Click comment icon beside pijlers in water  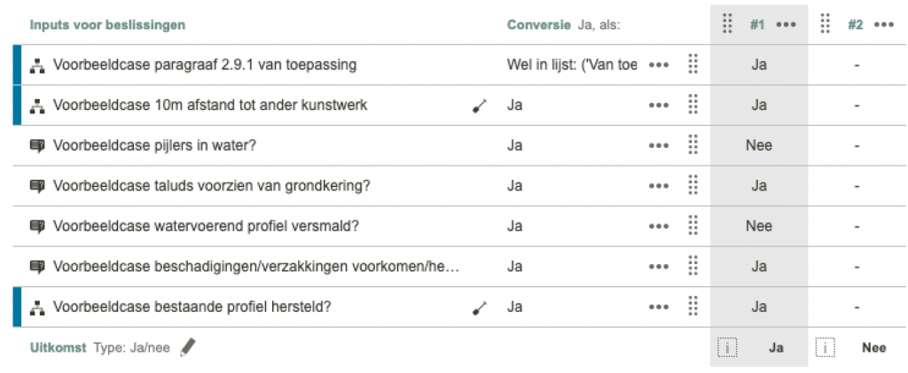coord(37,146)
